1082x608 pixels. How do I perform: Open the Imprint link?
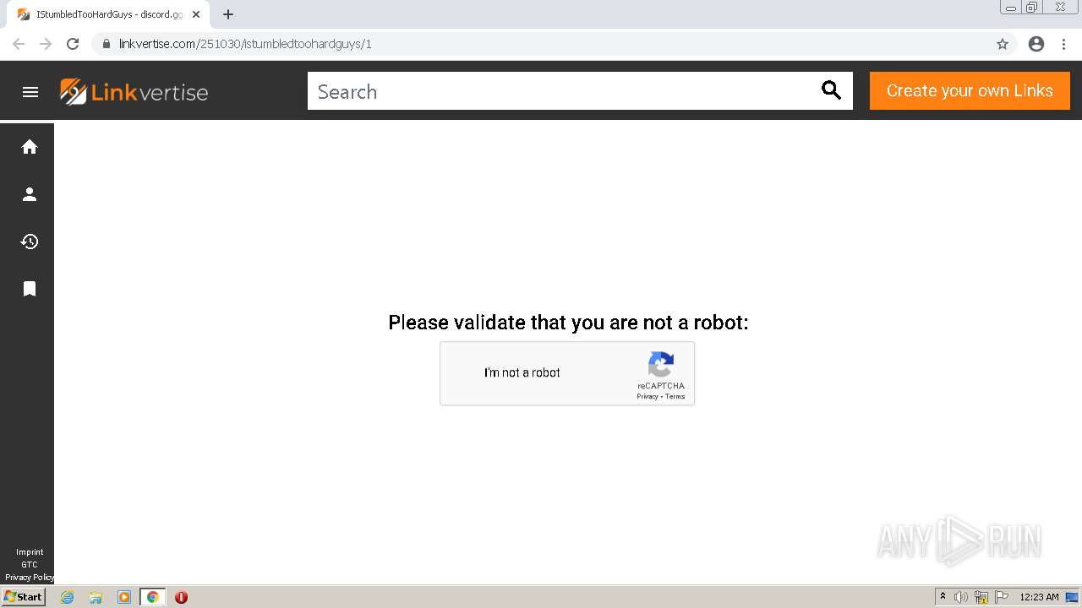pyautogui.click(x=30, y=552)
